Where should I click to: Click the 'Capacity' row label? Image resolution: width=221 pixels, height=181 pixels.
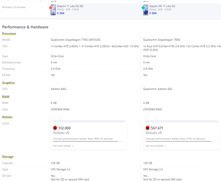click(7, 163)
